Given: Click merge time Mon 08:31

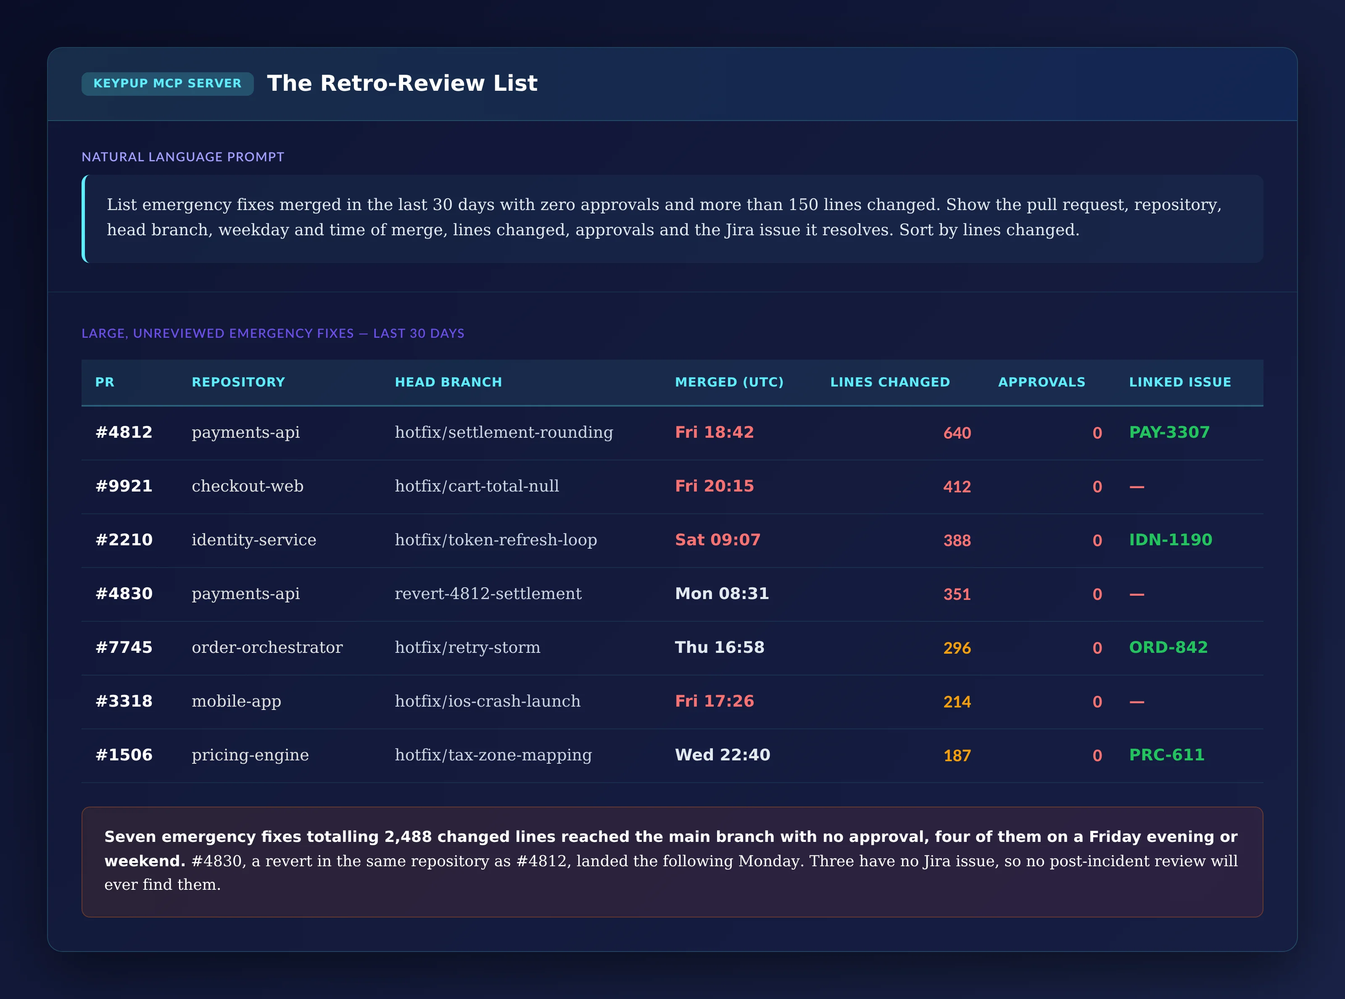Looking at the screenshot, I should [x=722, y=594].
